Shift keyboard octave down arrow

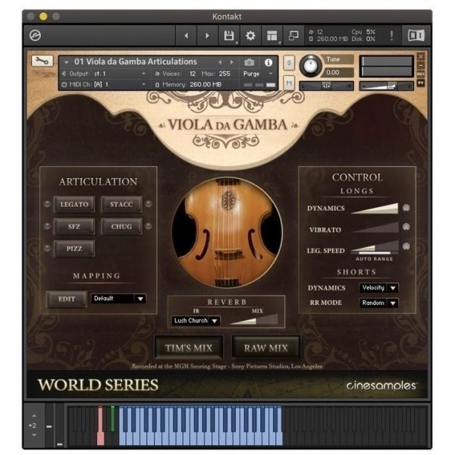(34, 435)
